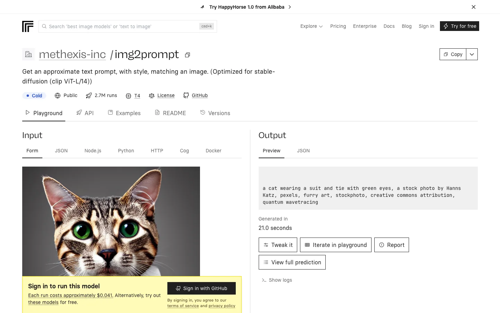The height and width of the screenshot is (313, 500).
Task: Open the Enterprise page
Action: coord(365,26)
